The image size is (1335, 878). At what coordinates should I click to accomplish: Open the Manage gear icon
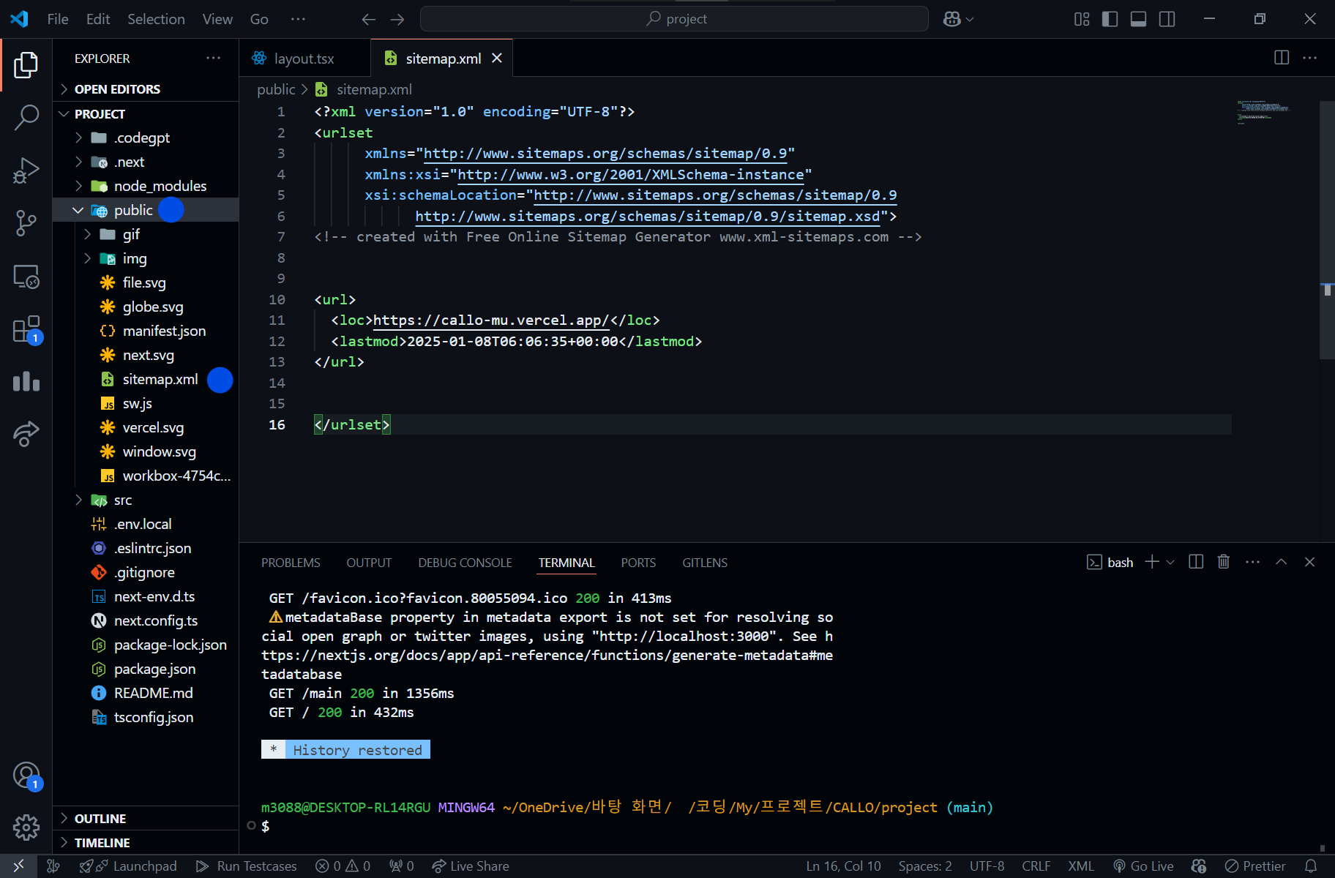click(x=26, y=828)
